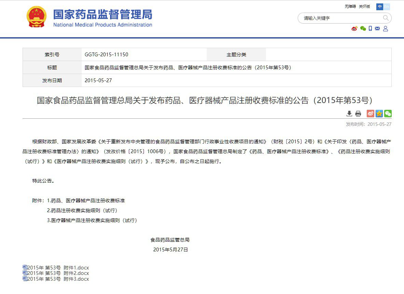Click the main article headline

[205, 100]
